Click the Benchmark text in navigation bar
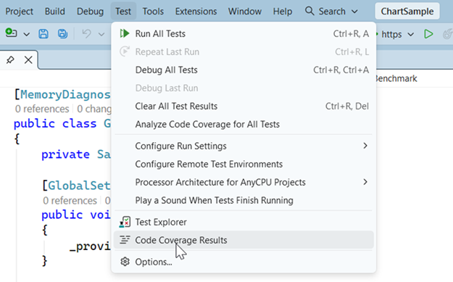Image resolution: width=453 pixels, height=282 pixels. click(x=396, y=78)
